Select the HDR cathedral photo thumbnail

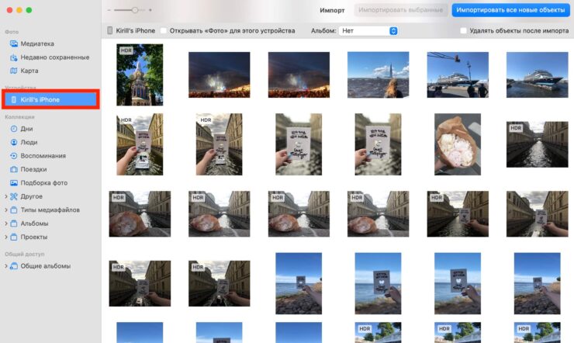tap(140, 74)
